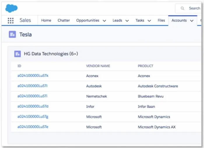Viewport: 204px width, 148px height.
Task: Click the Tesla account title
Action: click(x=26, y=35)
